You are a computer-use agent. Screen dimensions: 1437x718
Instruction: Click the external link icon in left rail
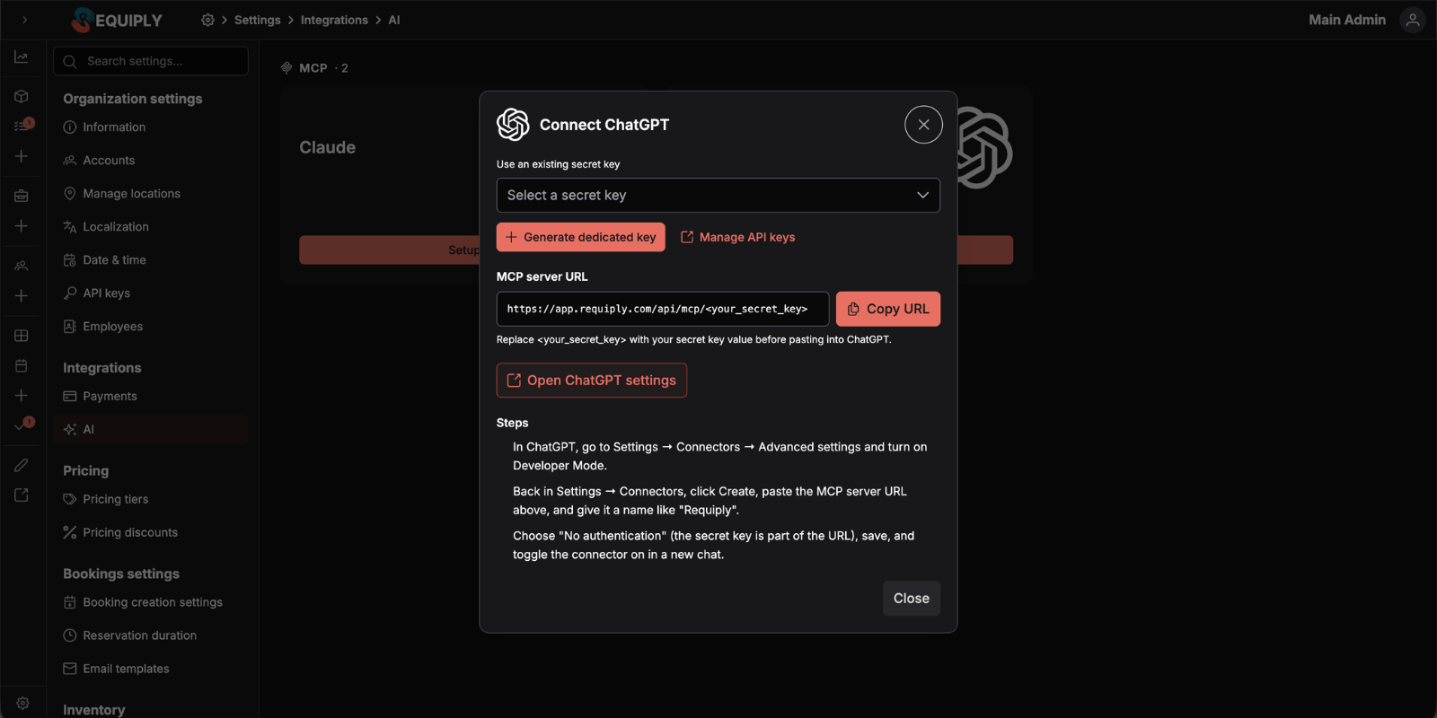22,495
